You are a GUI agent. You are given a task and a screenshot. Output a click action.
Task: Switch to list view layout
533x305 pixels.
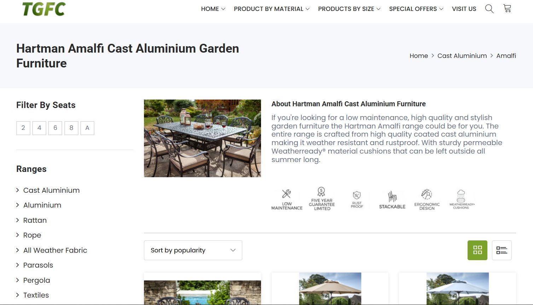tap(502, 250)
